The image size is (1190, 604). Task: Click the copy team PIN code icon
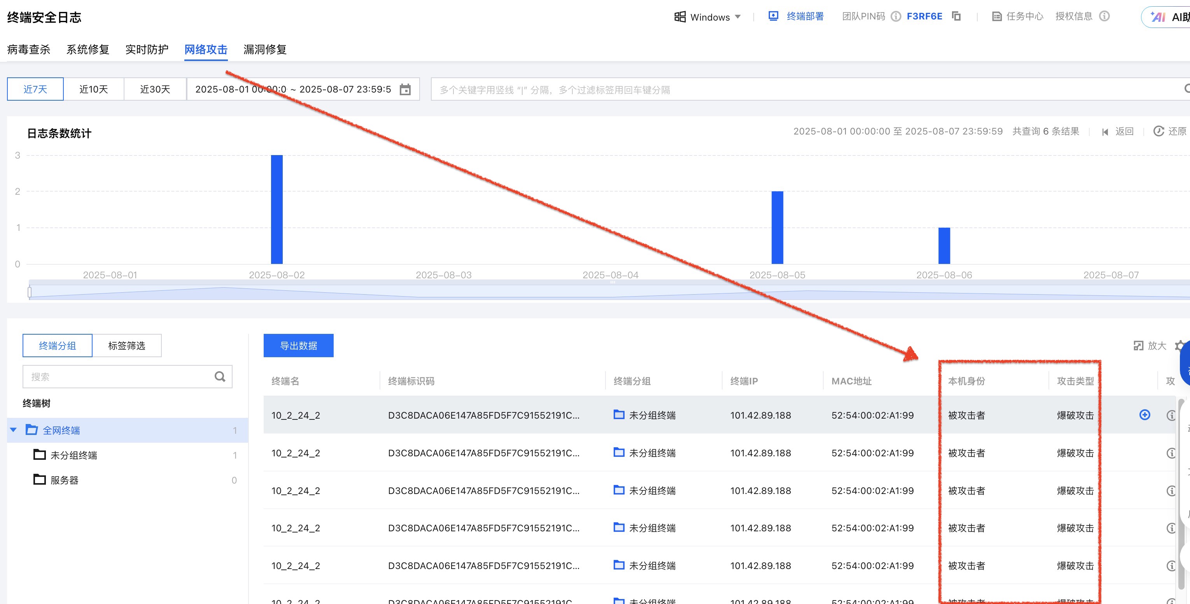point(956,16)
